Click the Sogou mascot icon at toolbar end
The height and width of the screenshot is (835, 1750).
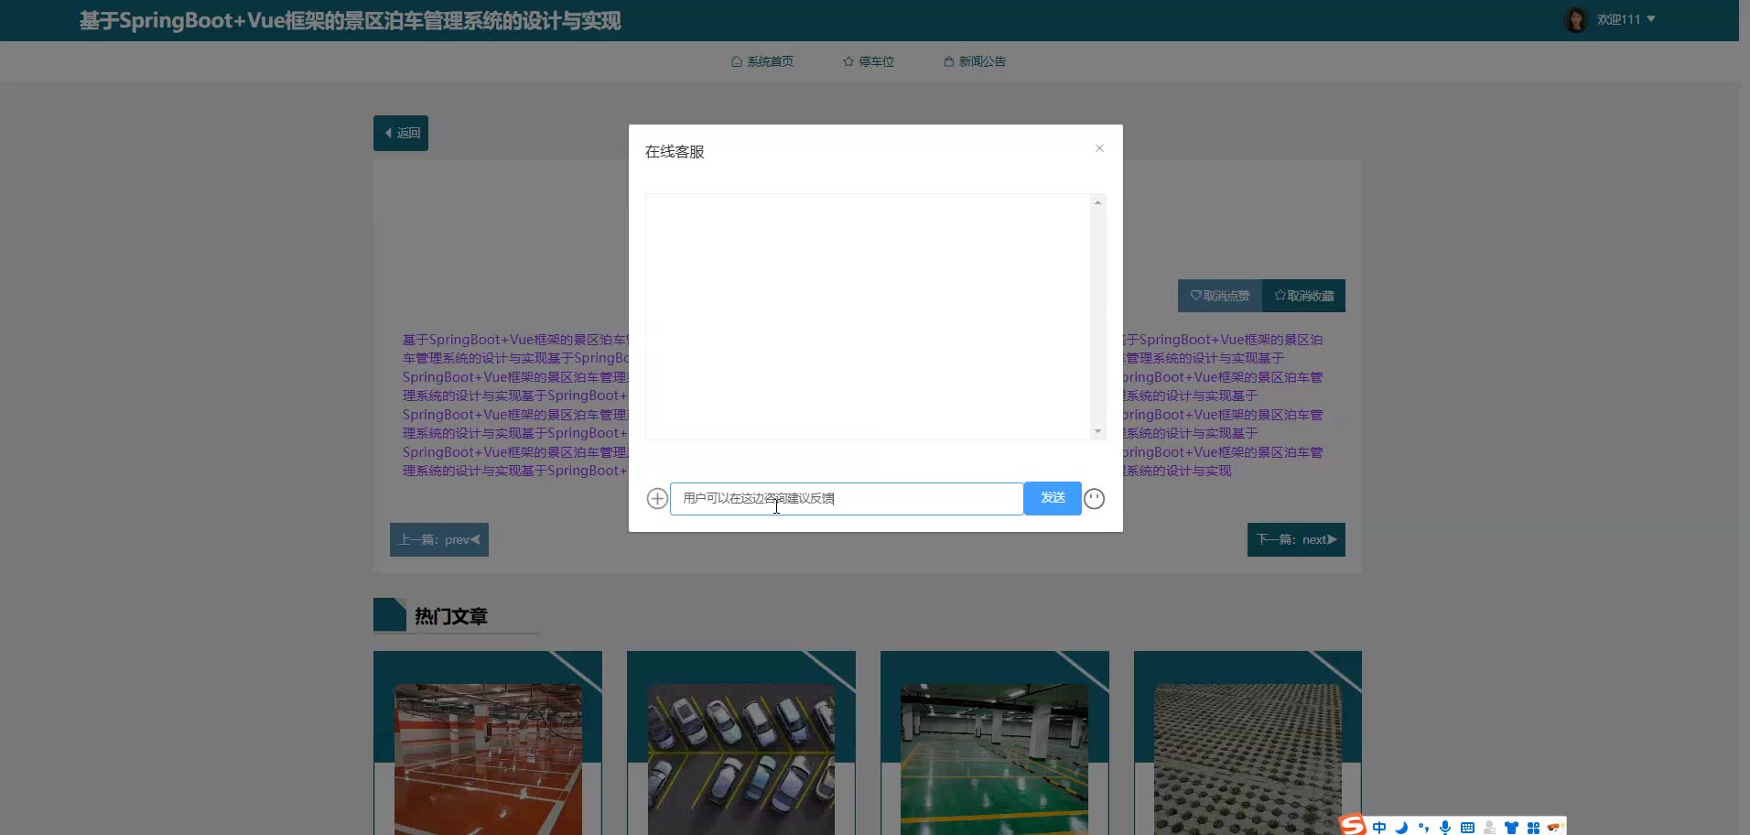click(1554, 827)
